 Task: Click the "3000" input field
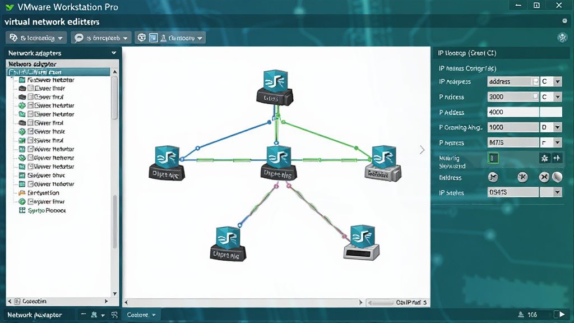(x=513, y=96)
